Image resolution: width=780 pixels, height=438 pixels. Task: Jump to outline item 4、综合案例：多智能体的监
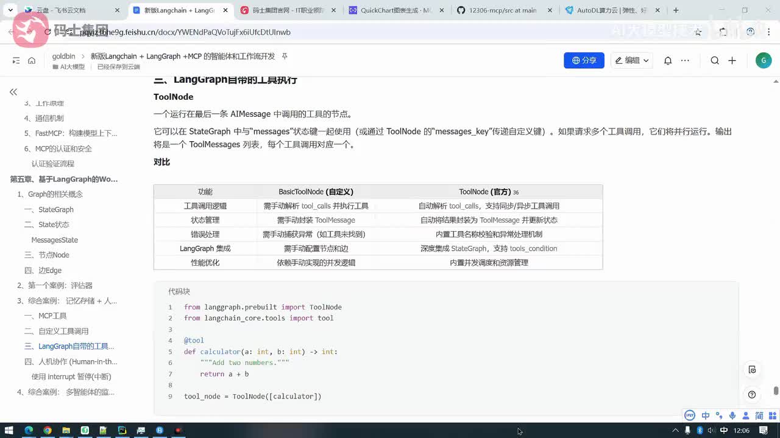pos(66,392)
